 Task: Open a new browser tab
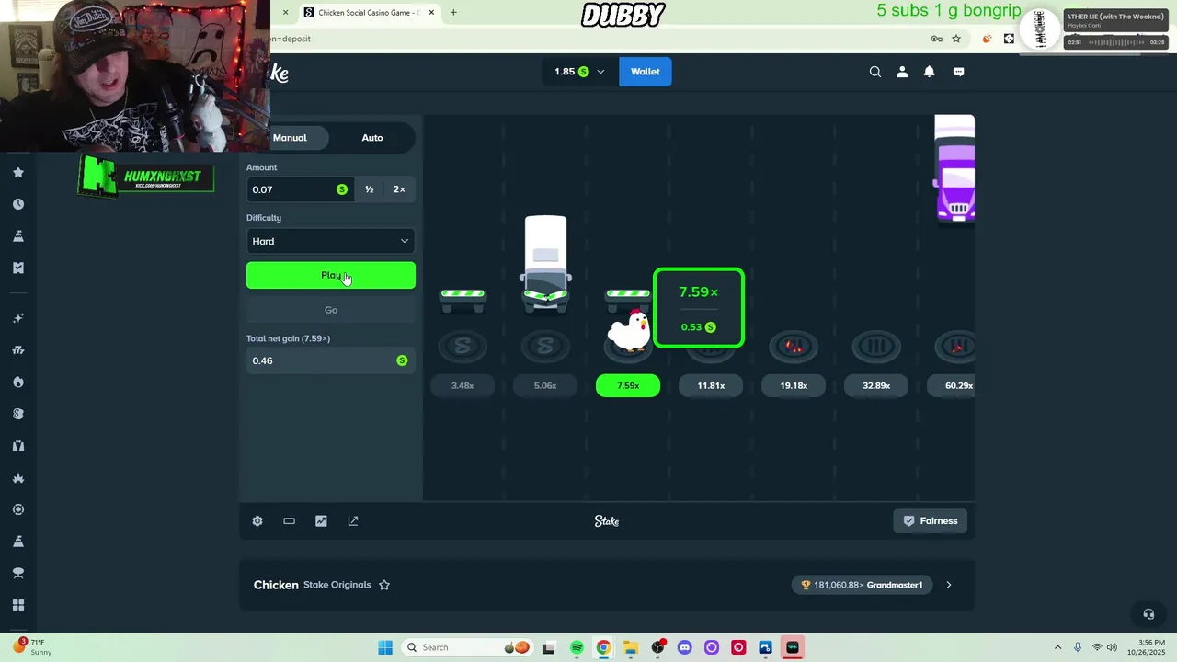453,13
